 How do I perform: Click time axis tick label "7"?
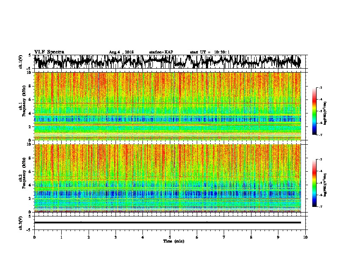[224, 237]
